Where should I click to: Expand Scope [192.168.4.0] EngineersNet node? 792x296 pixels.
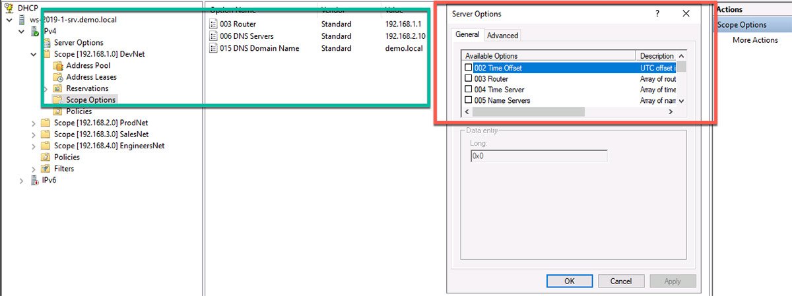point(34,146)
